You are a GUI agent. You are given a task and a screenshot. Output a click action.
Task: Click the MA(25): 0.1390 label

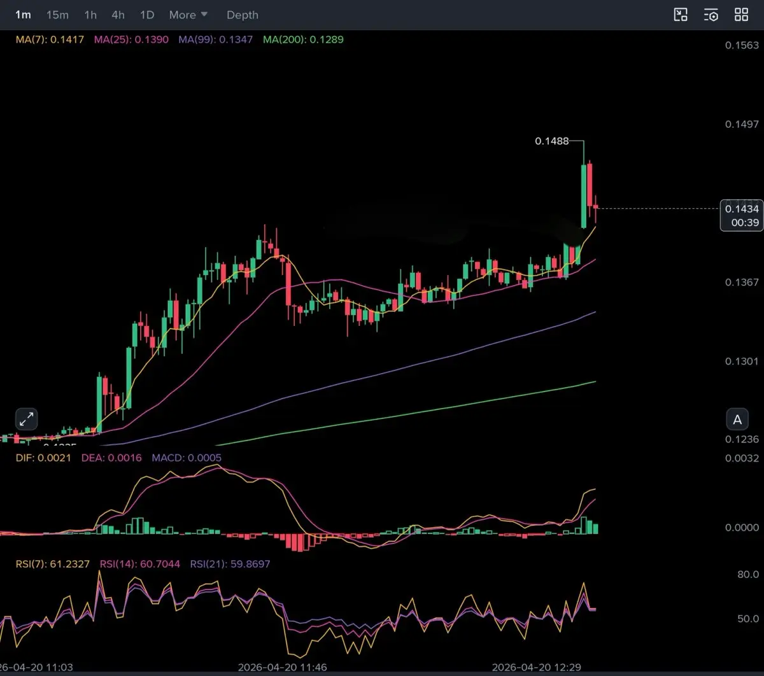[x=131, y=39]
